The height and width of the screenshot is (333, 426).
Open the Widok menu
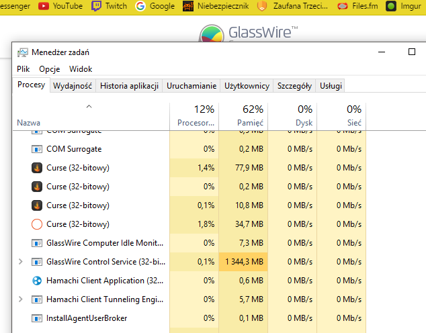tap(81, 69)
